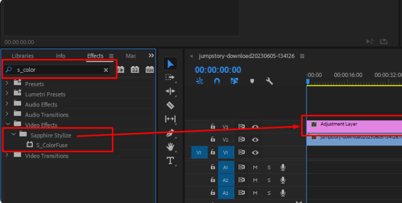Select the Type tool
The image size is (402, 203).
170,161
